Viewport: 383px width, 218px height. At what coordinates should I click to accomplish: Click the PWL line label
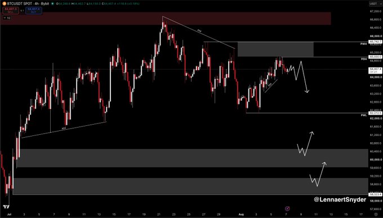pos(364,115)
